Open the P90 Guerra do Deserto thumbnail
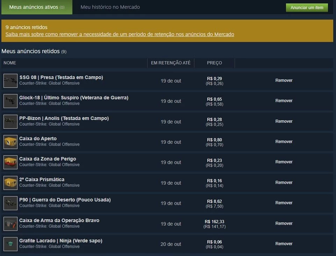 click(x=10, y=203)
